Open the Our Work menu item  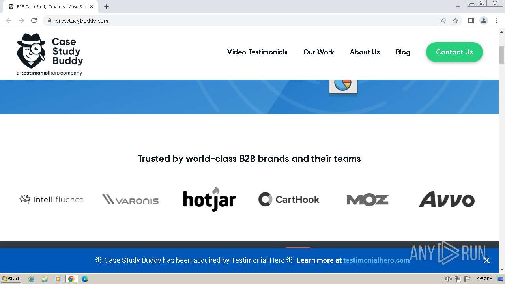[x=319, y=52]
